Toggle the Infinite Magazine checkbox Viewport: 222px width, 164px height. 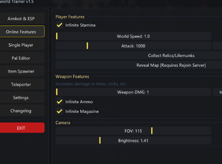click(x=59, y=111)
